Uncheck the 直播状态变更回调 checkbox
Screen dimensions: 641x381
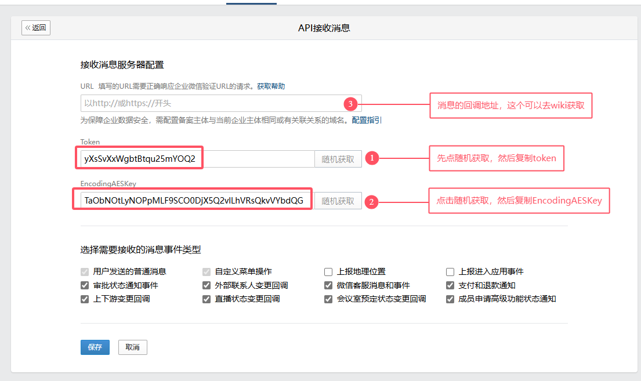click(207, 299)
